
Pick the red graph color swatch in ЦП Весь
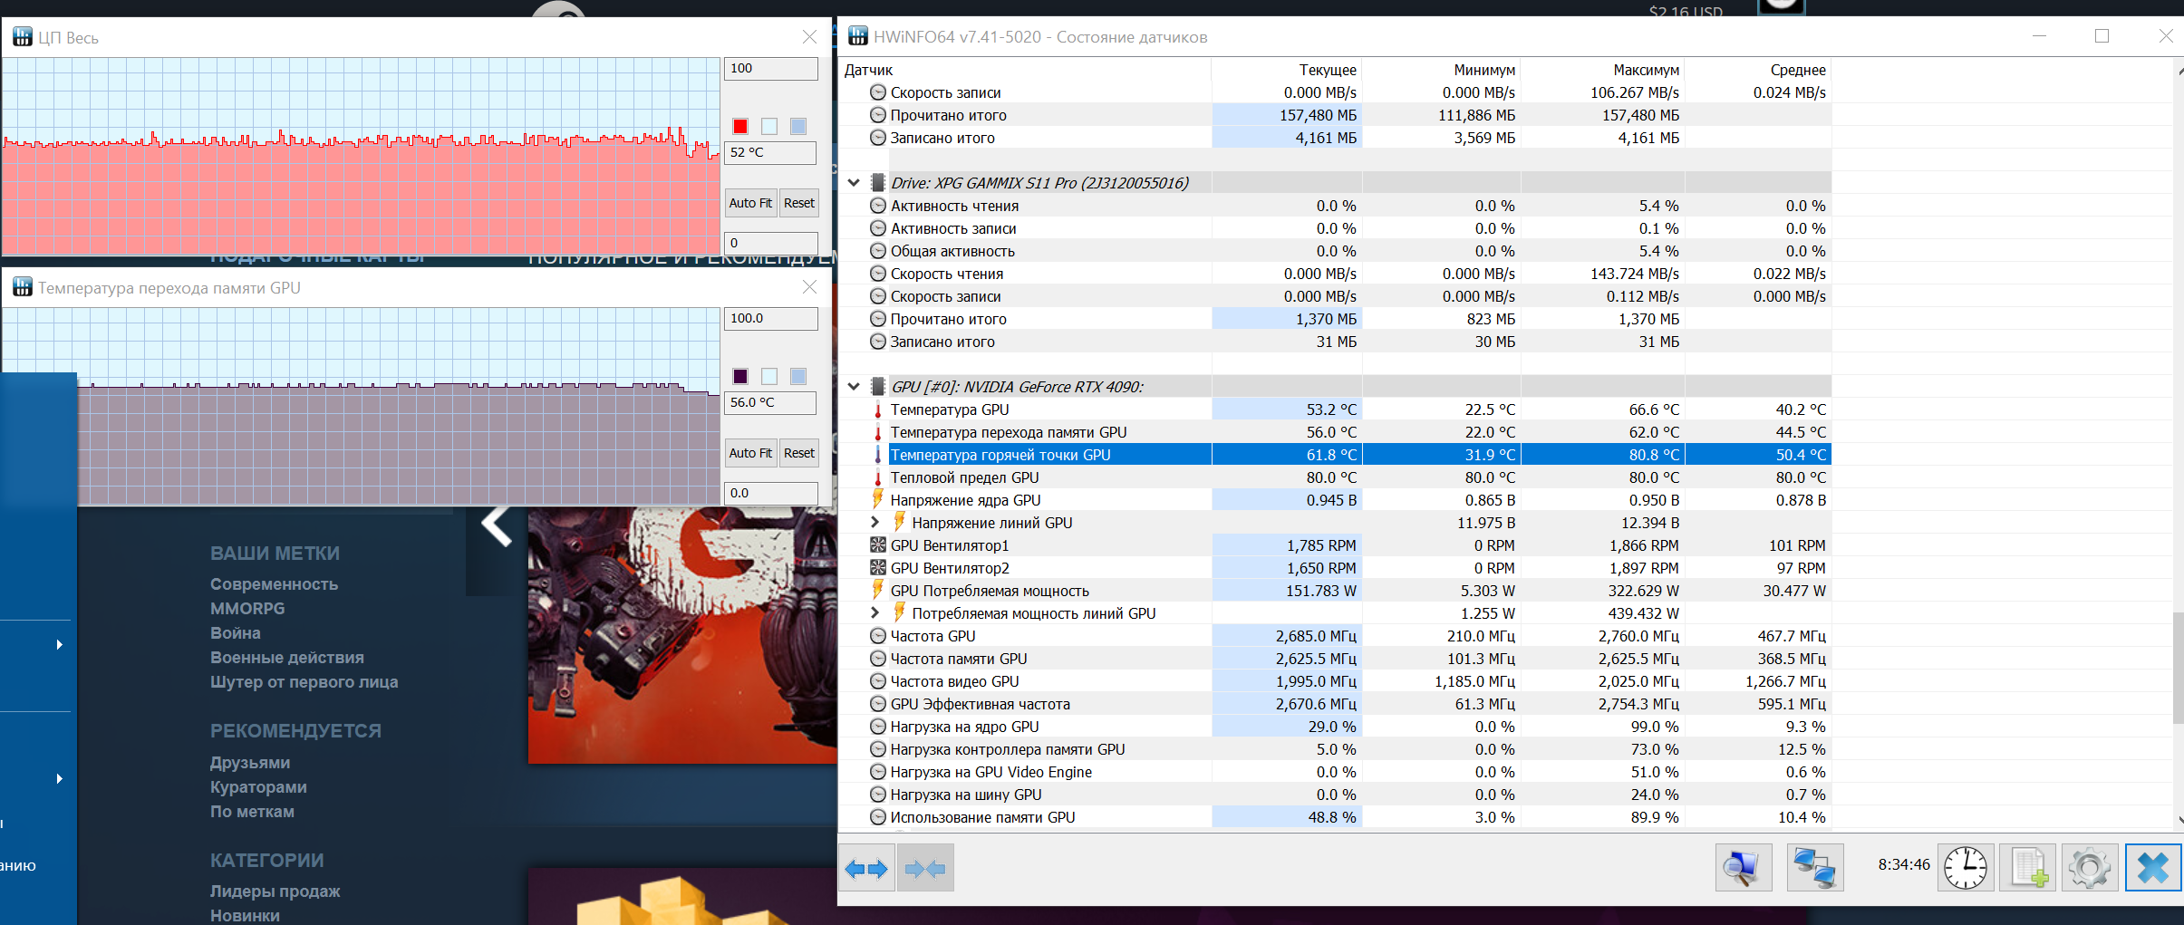(740, 126)
